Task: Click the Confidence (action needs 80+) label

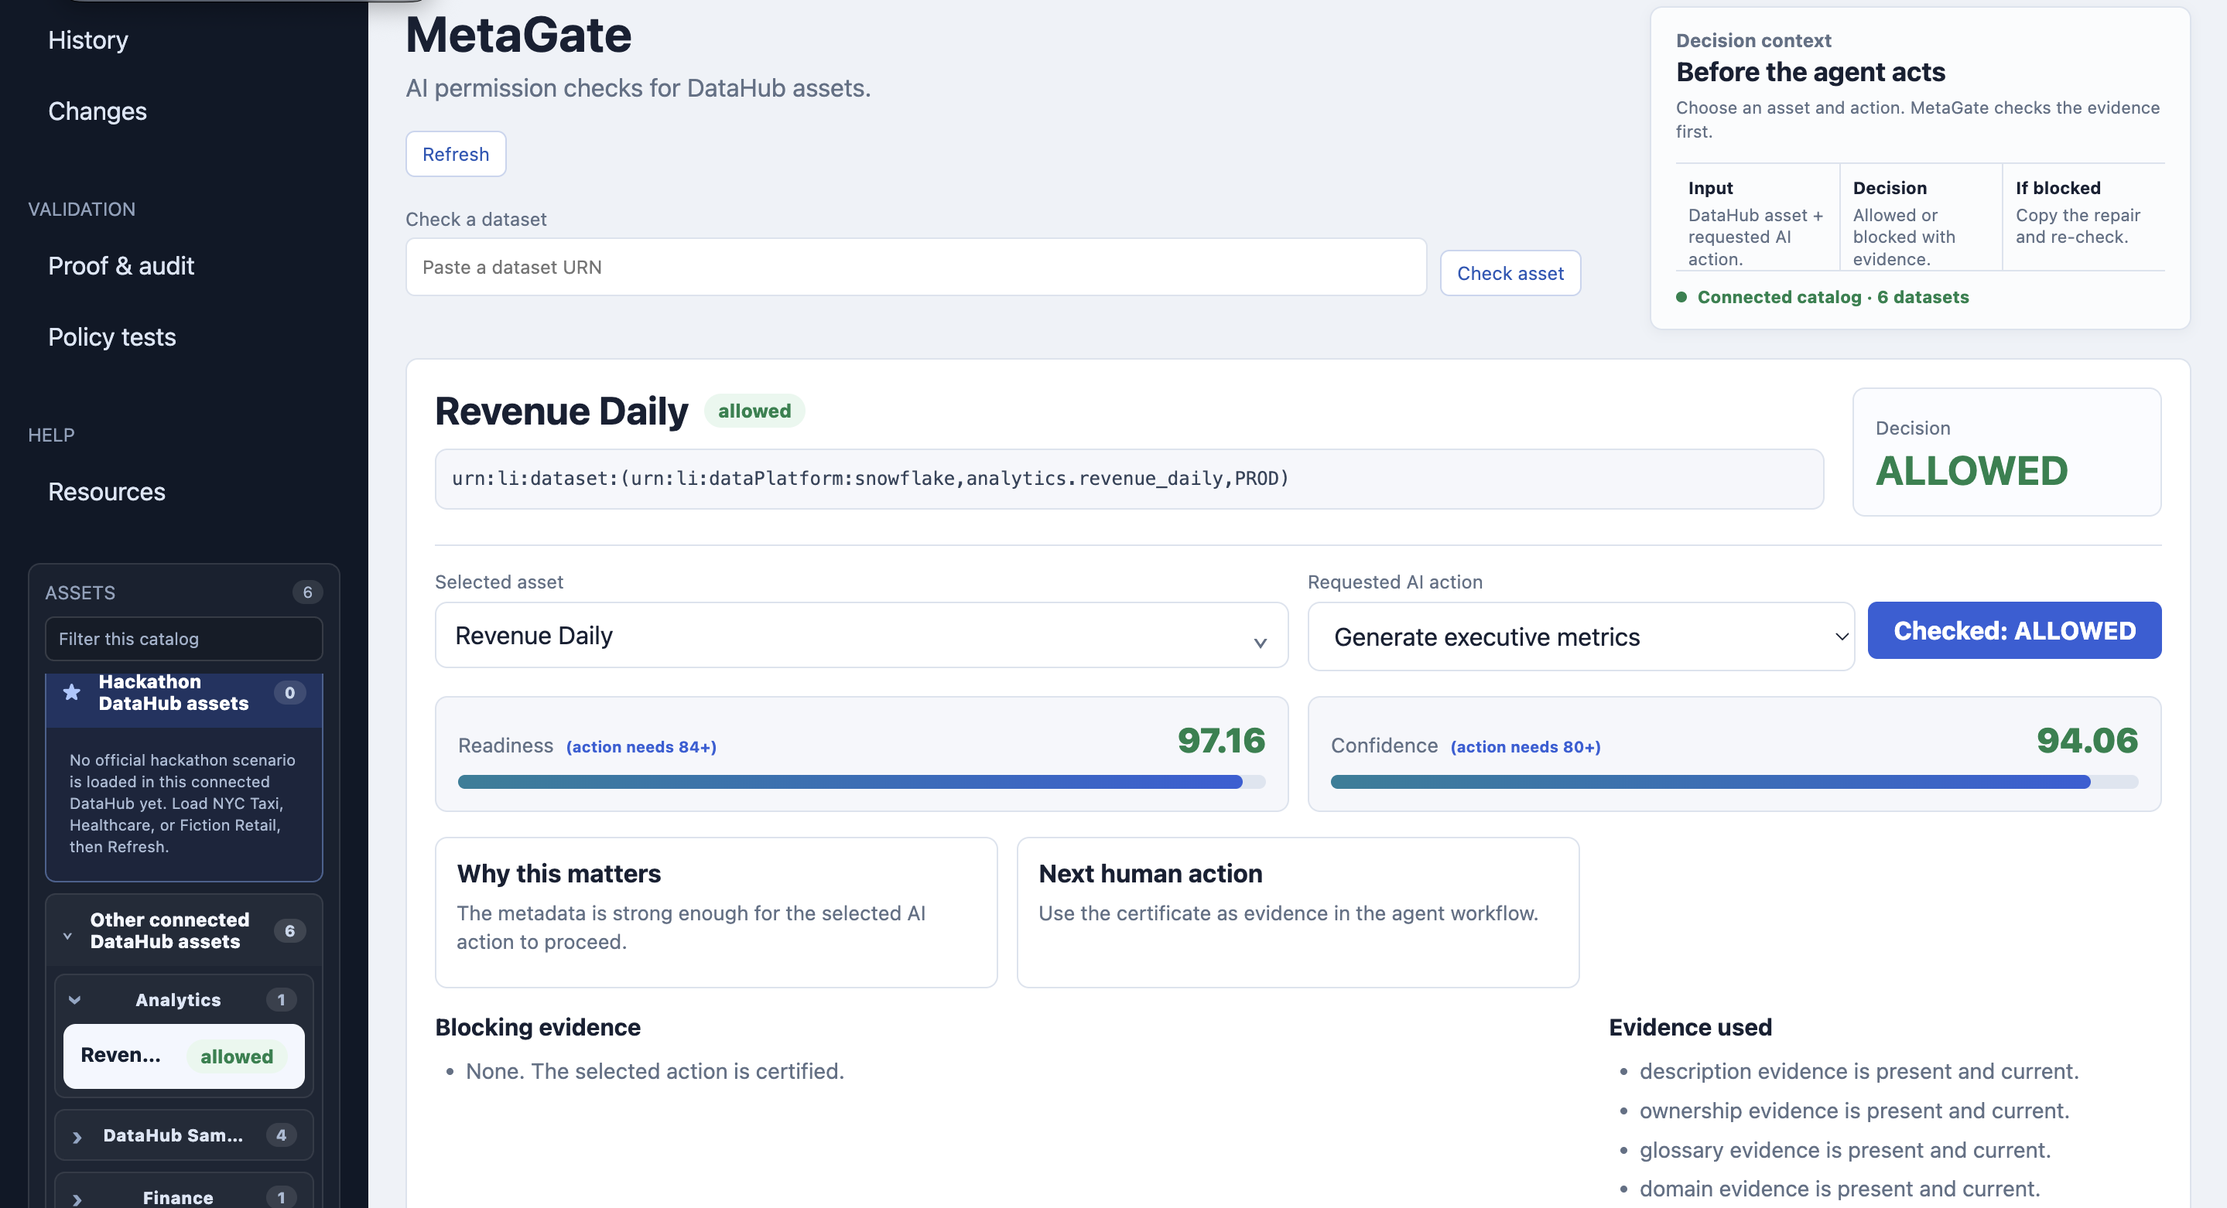Action: [1466, 746]
